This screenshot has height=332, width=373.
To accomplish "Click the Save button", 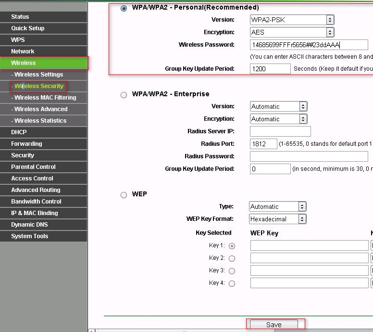I will click(274, 325).
